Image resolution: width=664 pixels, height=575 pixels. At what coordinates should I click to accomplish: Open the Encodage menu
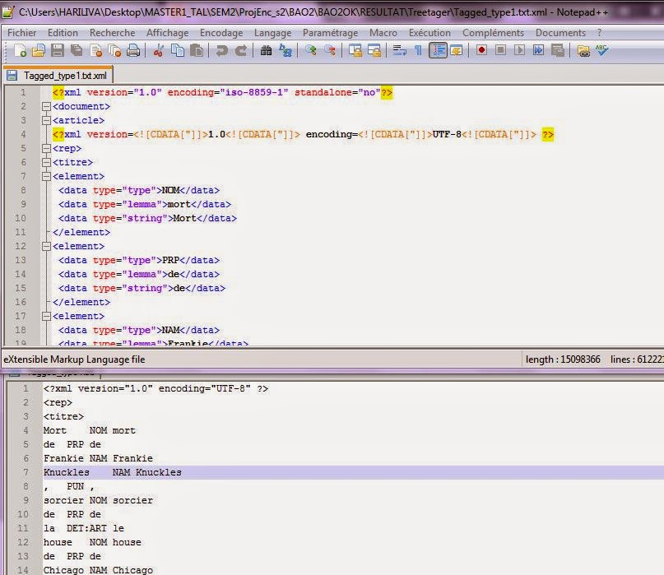(x=221, y=33)
